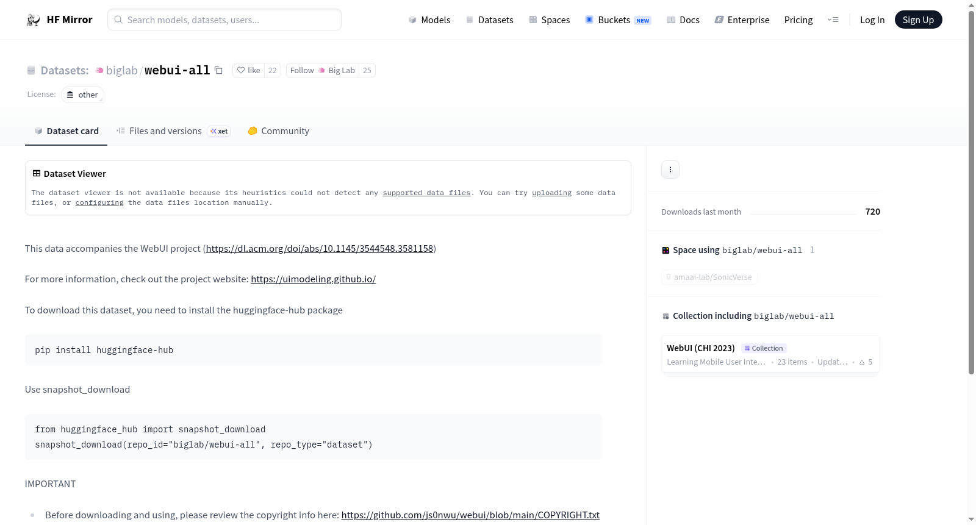
Task: Open the Datasets page
Action: 490,20
